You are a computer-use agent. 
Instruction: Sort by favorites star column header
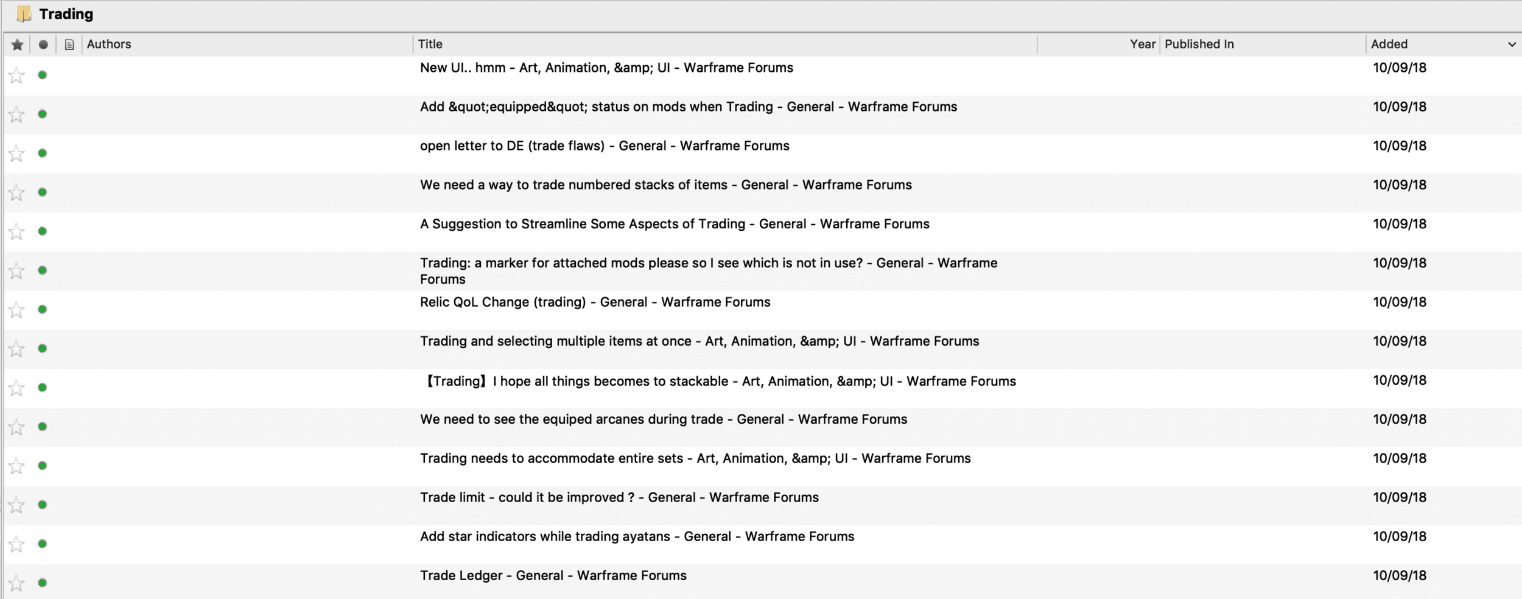tap(18, 44)
